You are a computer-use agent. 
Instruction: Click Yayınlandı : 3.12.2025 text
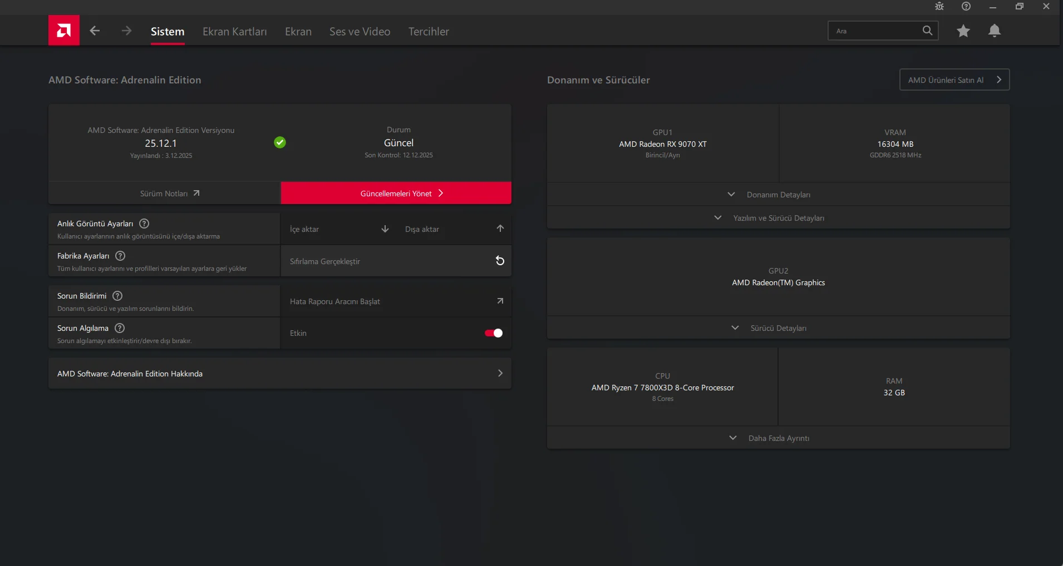[161, 156]
